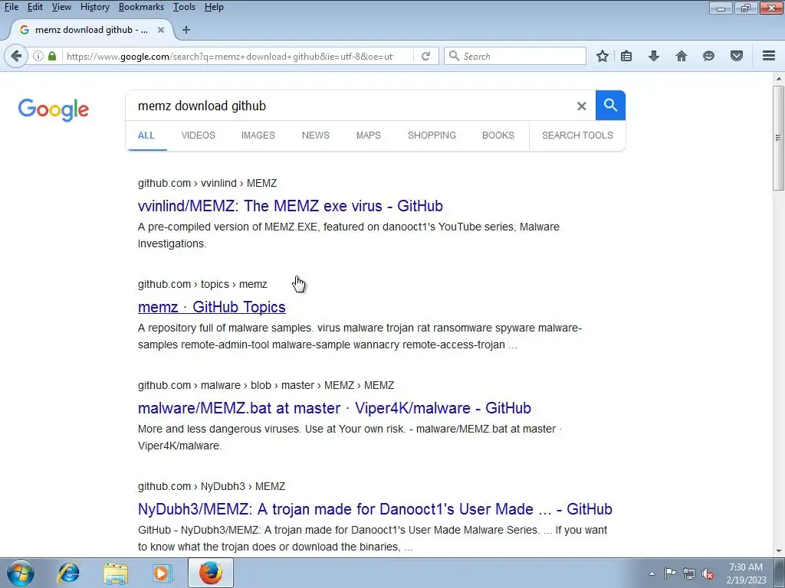The width and height of the screenshot is (785, 588).
Task: Open the site information icon
Action: point(38,56)
